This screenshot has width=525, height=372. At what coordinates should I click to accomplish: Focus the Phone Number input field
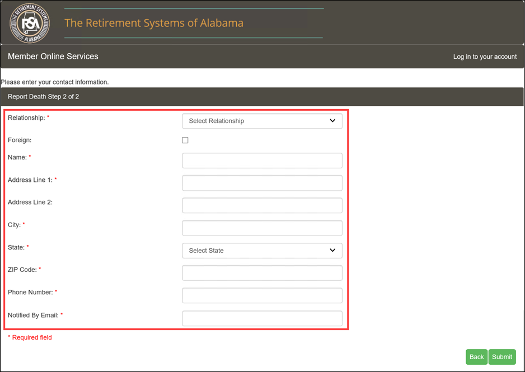pos(262,295)
